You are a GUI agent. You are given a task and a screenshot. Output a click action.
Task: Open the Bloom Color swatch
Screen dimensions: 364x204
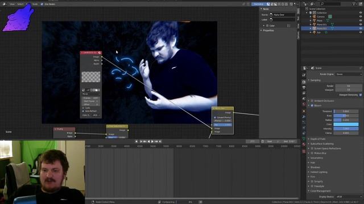point(346,125)
